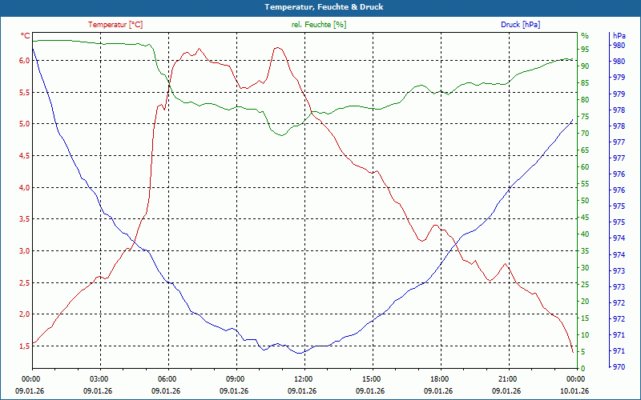Click the green '75' humidity axis value
641x400 pixels.
[x=585, y=117]
